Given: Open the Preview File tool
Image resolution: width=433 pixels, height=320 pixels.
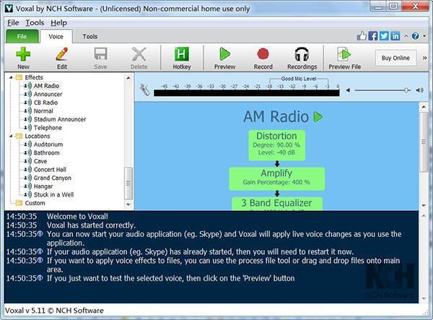Looking at the screenshot, I should [x=344, y=54].
